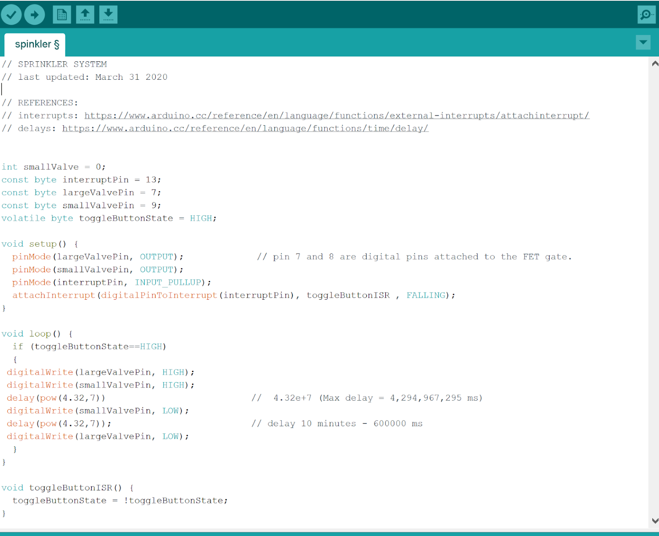Click the editor scrollbar down arrow

pos(655,521)
